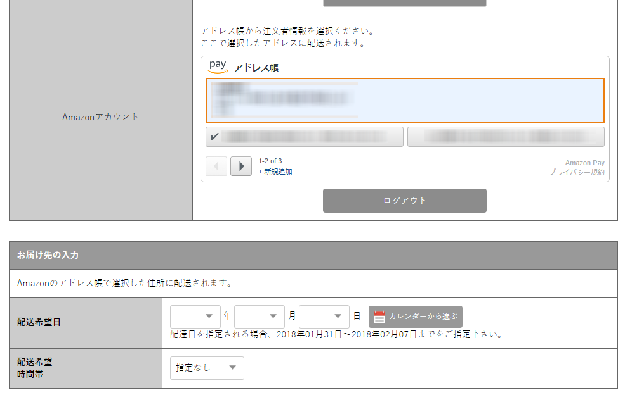Click the +新規追加 link

[275, 172]
